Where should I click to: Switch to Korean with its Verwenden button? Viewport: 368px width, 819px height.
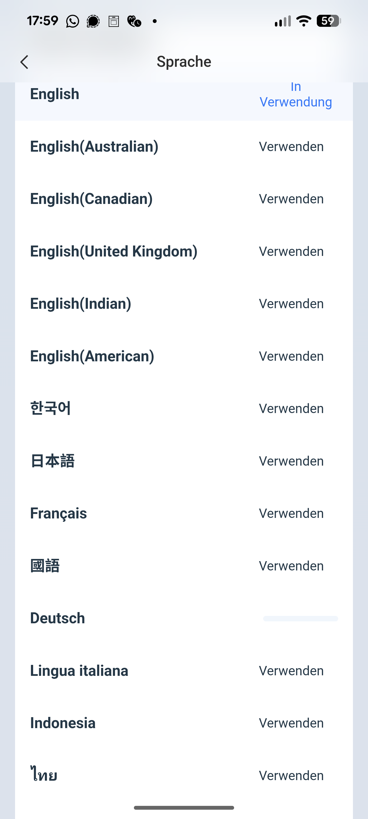point(291,409)
